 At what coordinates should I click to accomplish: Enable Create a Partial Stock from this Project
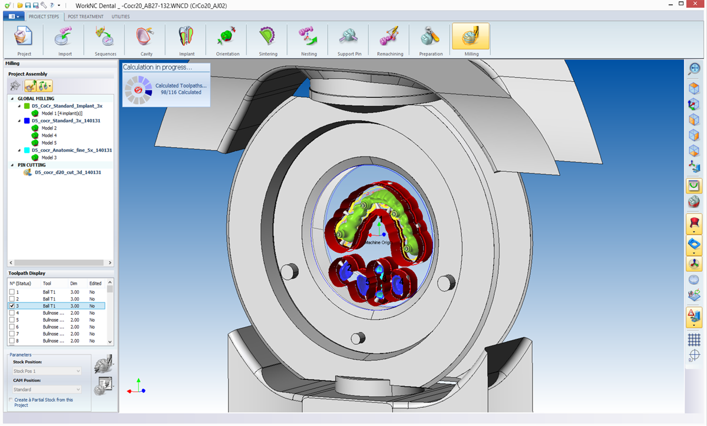tap(11, 400)
